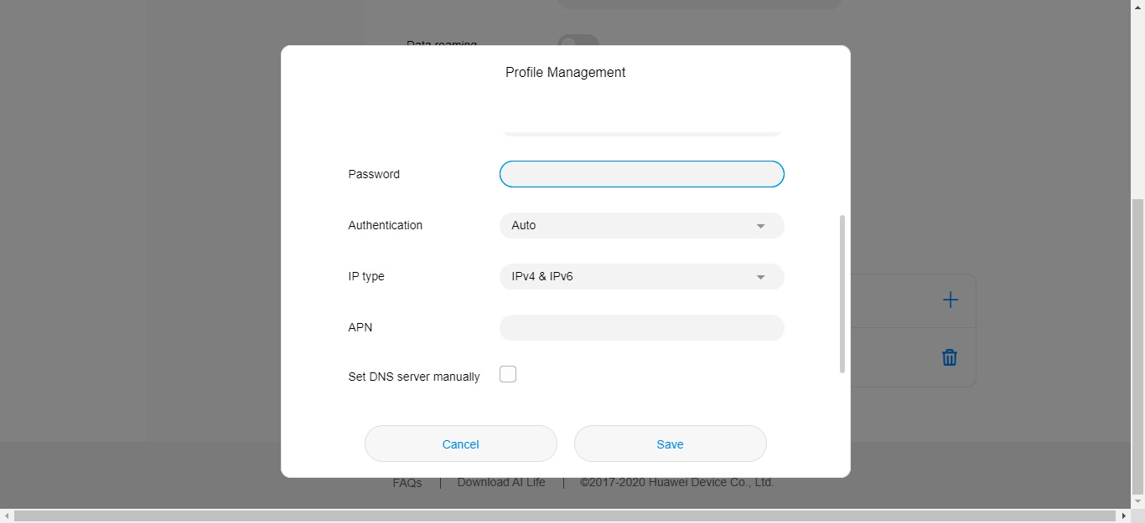Click the Download AI Life link
Screen dimensions: 1145x523
point(501,483)
